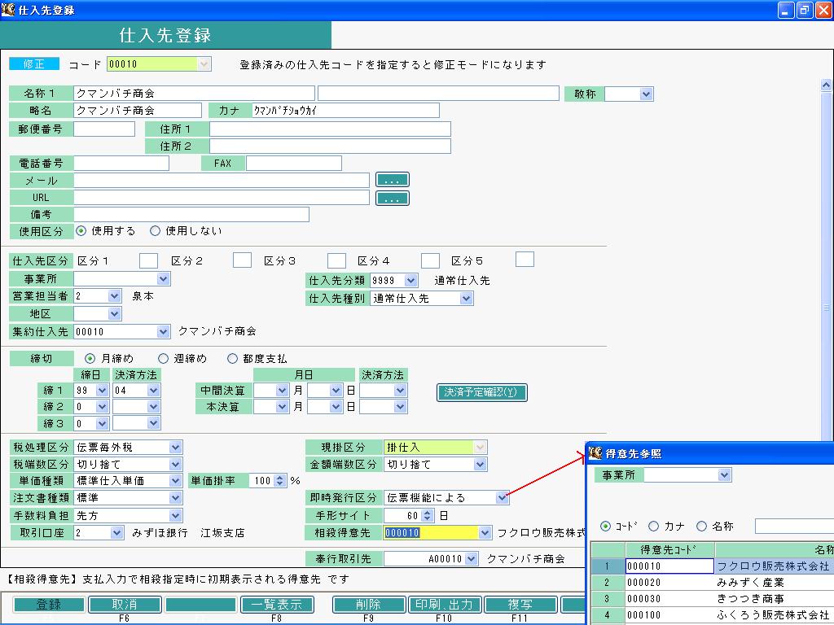Viewport: 834px width, 625px height.
Task: Open the 締1 決済方法 dropdown showing 04
Action: [153, 390]
